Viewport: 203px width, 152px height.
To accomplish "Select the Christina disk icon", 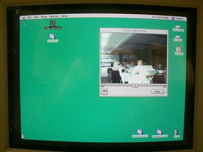I will (x=178, y=37).
